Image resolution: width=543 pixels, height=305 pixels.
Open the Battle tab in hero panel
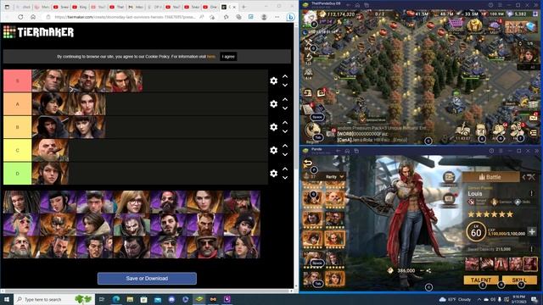coord(490,177)
